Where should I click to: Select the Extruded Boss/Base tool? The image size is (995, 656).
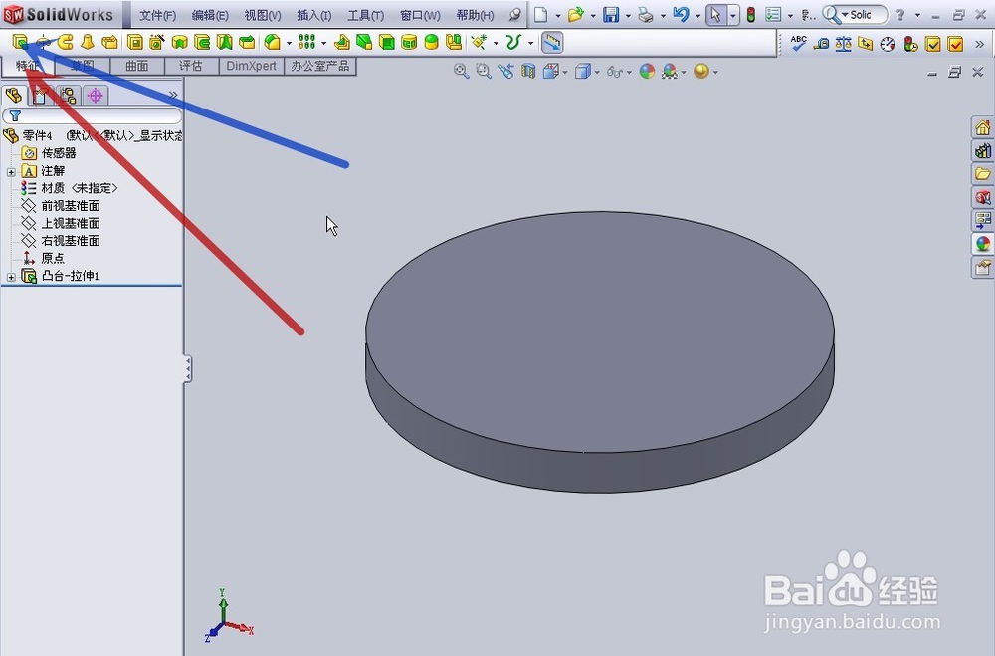point(20,42)
